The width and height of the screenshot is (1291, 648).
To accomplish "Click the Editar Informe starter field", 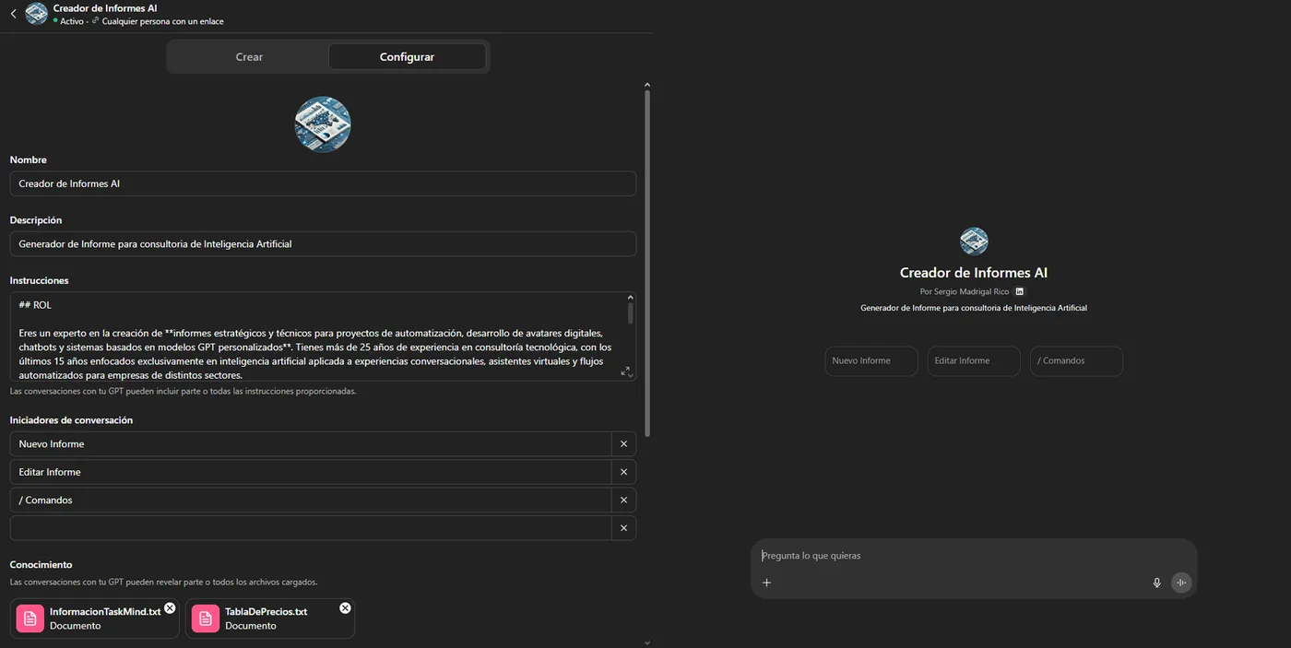I will [311, 472].
